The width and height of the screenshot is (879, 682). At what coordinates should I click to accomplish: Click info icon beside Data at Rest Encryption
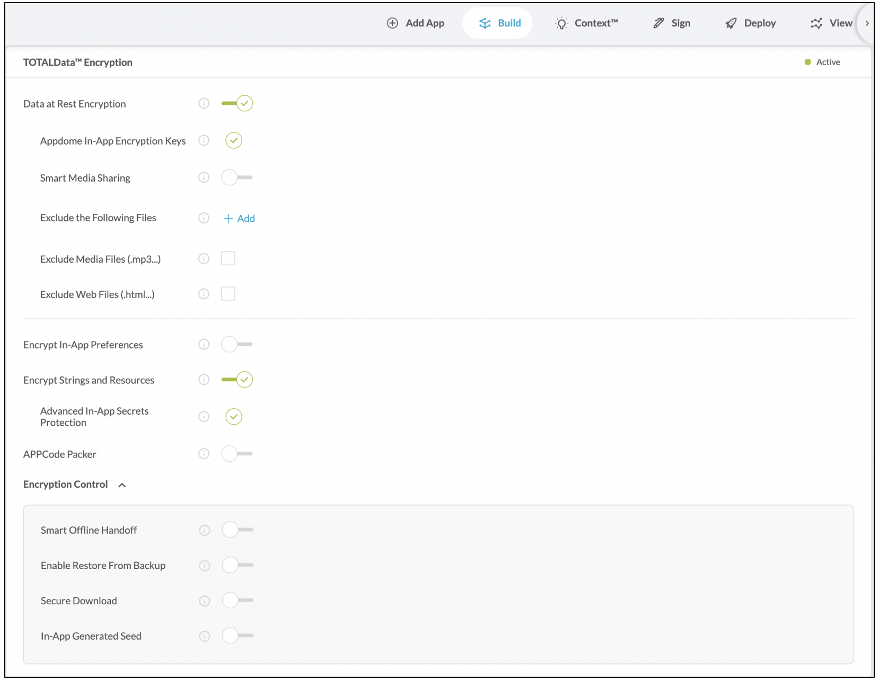pos(204,103)
